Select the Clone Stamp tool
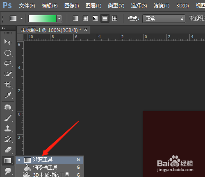Image resolution: width=205 pixels, height=177 pixels. coord(8,129)
